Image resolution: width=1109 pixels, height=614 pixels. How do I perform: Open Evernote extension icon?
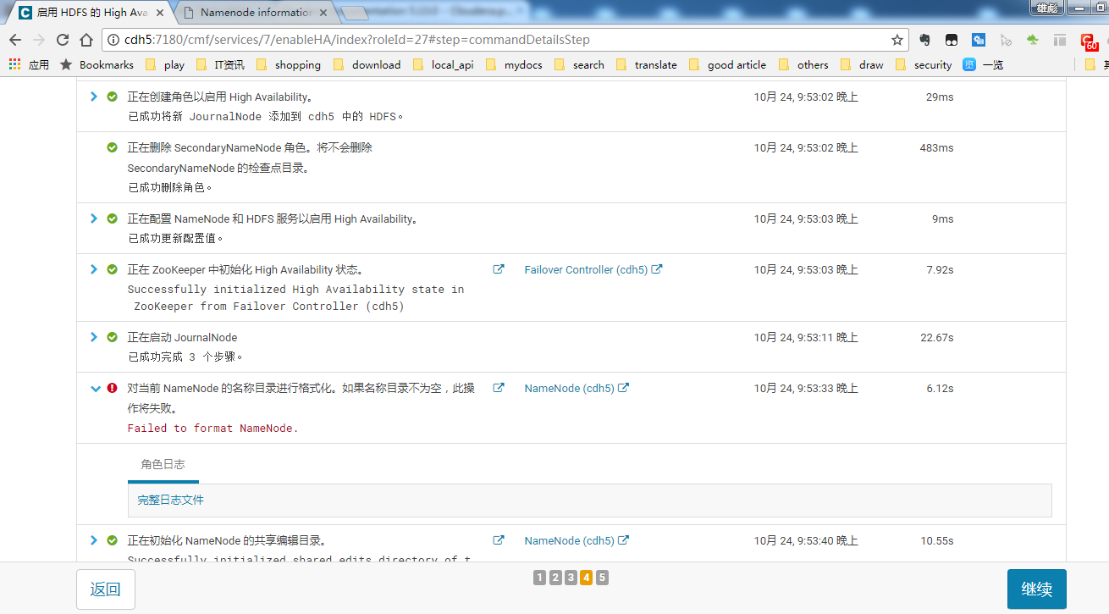click(925, 40)
